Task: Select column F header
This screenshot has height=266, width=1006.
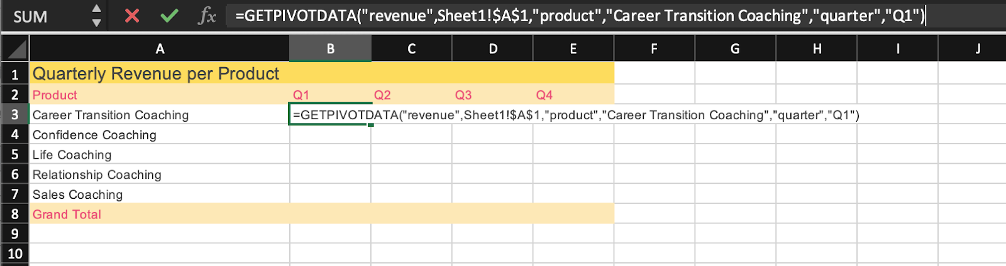Action: click(654, 49)
